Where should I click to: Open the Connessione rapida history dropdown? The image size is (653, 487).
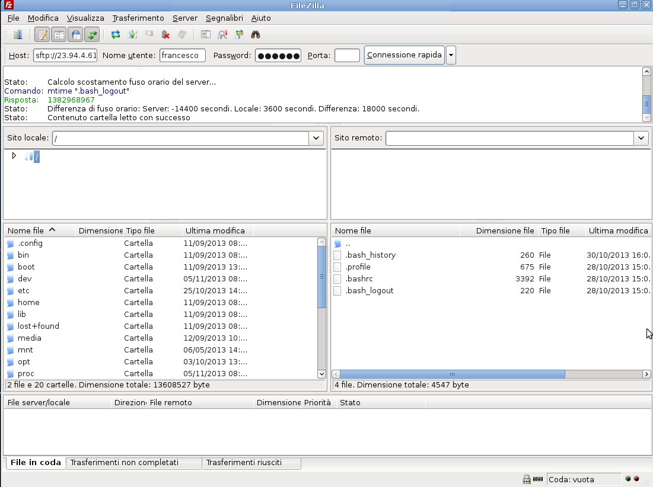coord(451,55)
